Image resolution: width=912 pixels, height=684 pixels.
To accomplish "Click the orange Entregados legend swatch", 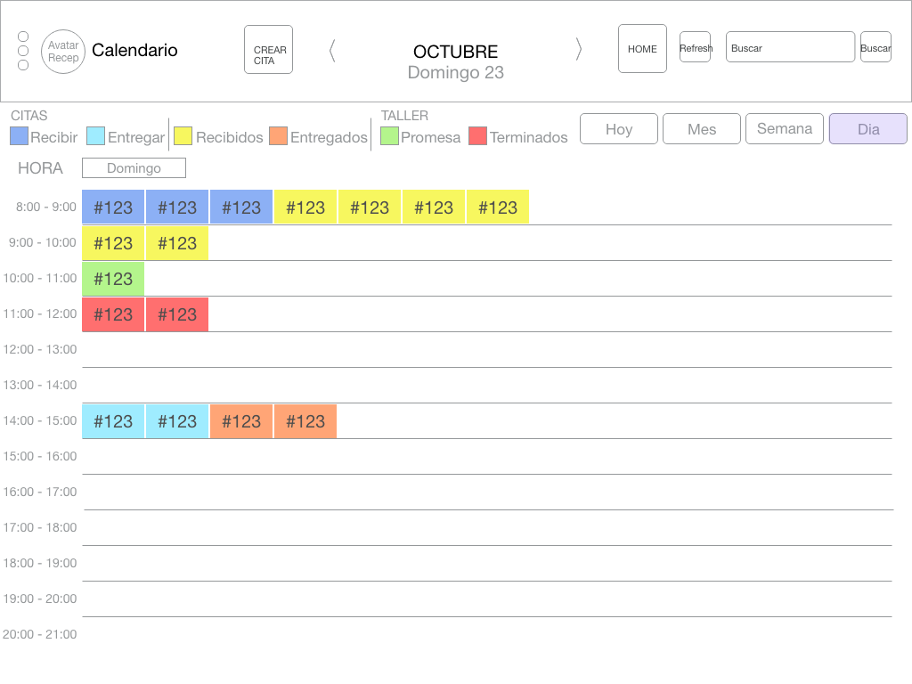I will tap(278, 136).
